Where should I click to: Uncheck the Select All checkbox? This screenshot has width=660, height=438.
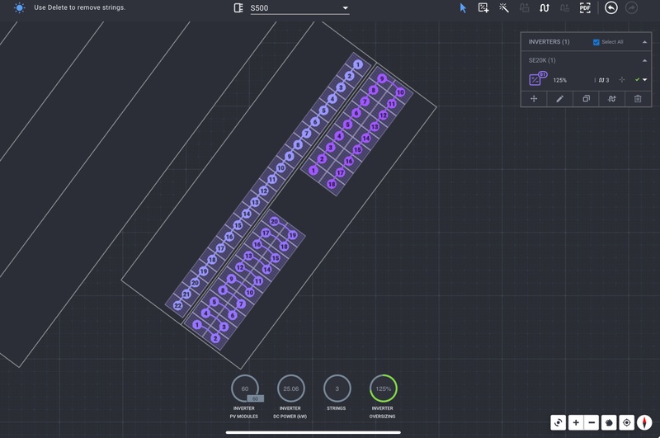click(596, 42)
